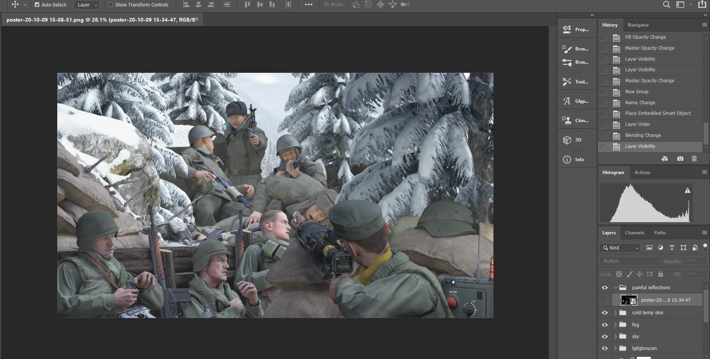Click the lock transparent pixels icon
The height and width of the screenshot is (359, 710).
pos(619,274)
